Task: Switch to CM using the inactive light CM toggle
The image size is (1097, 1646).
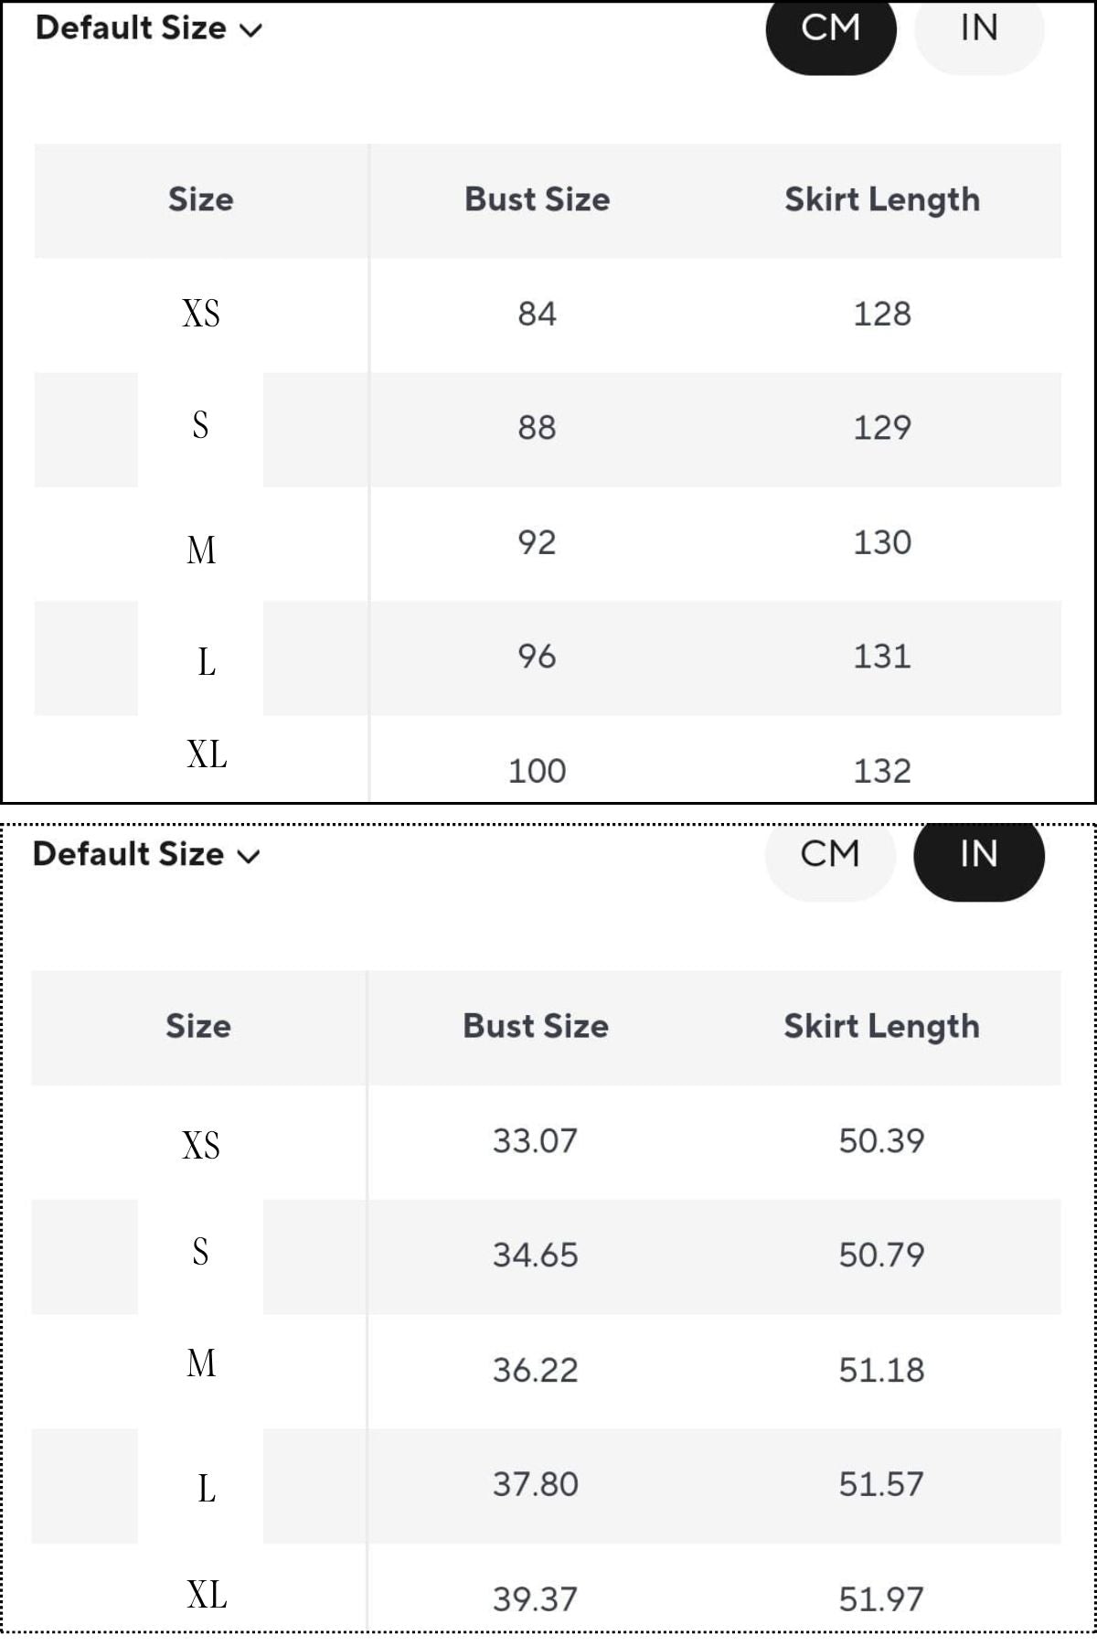Action: click(830, 854)
